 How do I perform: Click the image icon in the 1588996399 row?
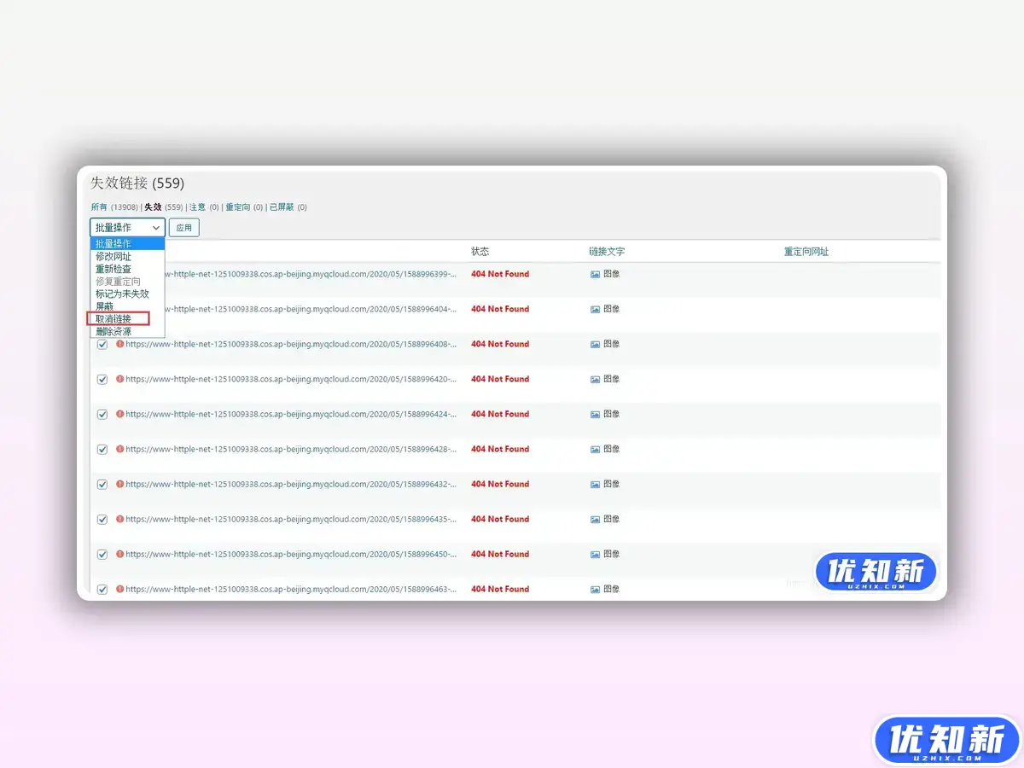pos(596,275)
